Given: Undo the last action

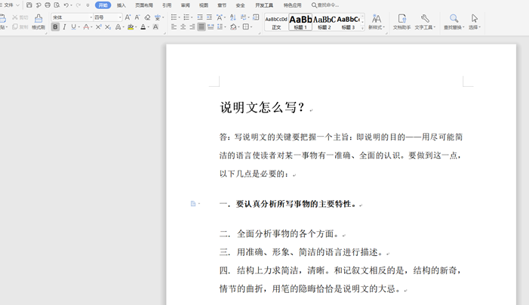Looking at the screenshot, I should coord(66,5).
